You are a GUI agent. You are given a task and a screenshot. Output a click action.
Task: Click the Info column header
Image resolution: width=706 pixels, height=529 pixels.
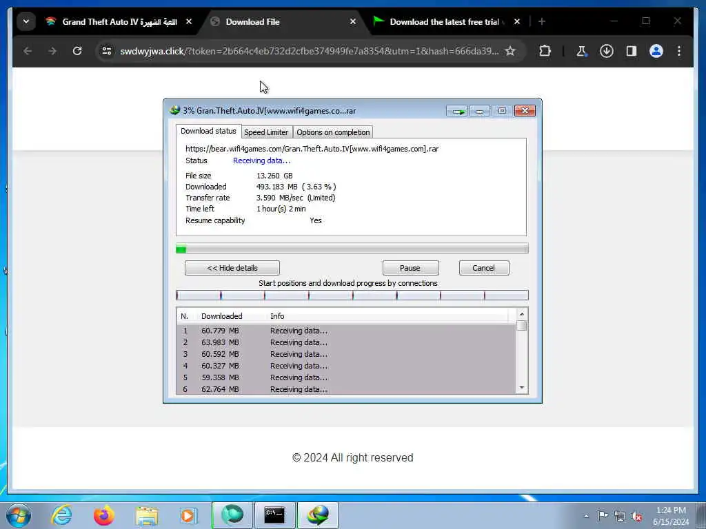(277, 316)
